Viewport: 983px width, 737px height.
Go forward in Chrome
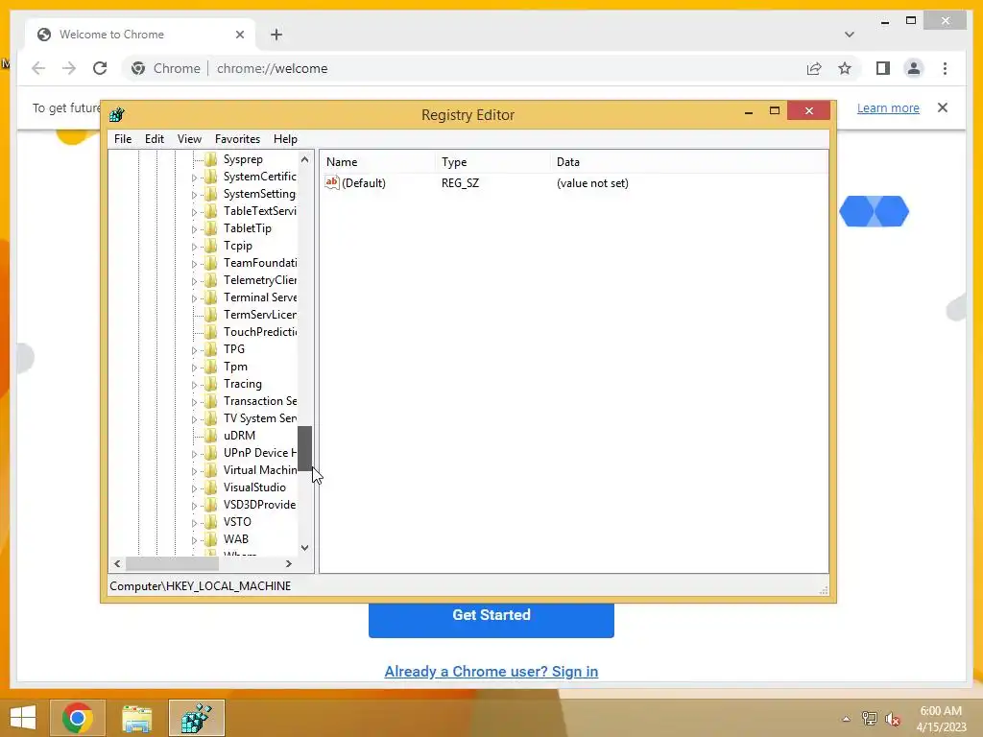[x=69, y=68]
